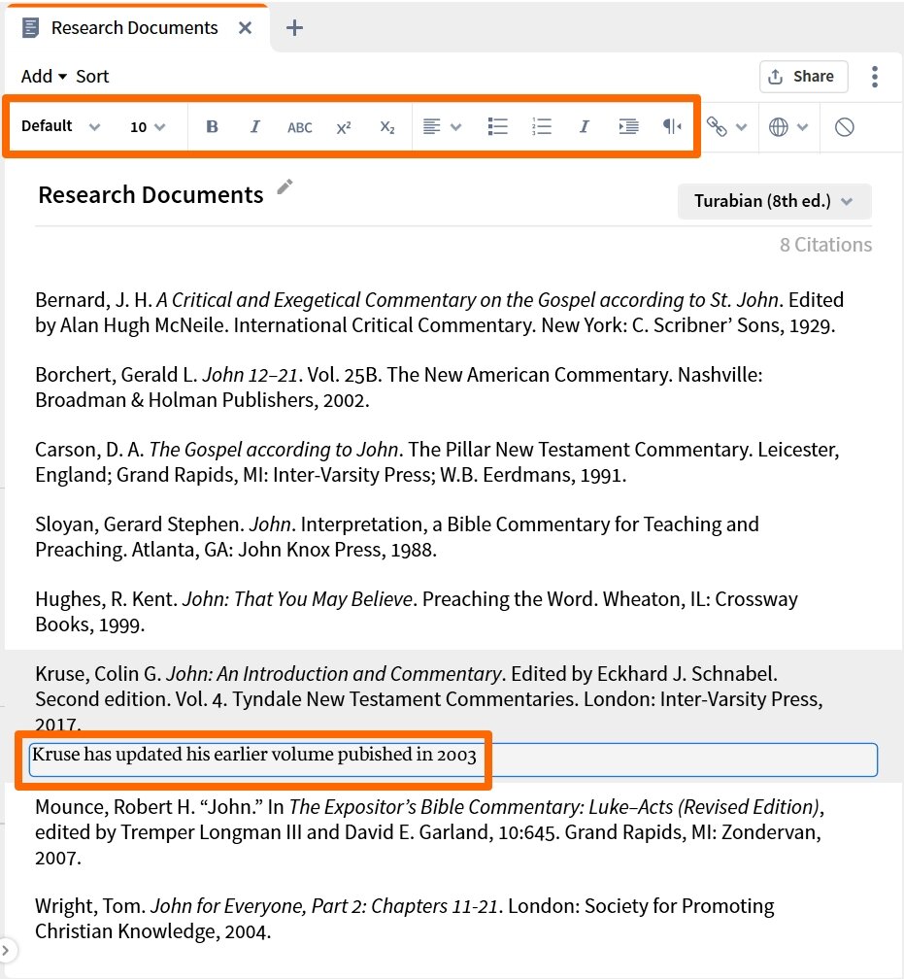Viewport: 904px width, 979px height.
Task: Open the font style Default dropdown
Action: click(x=60, y=126)
